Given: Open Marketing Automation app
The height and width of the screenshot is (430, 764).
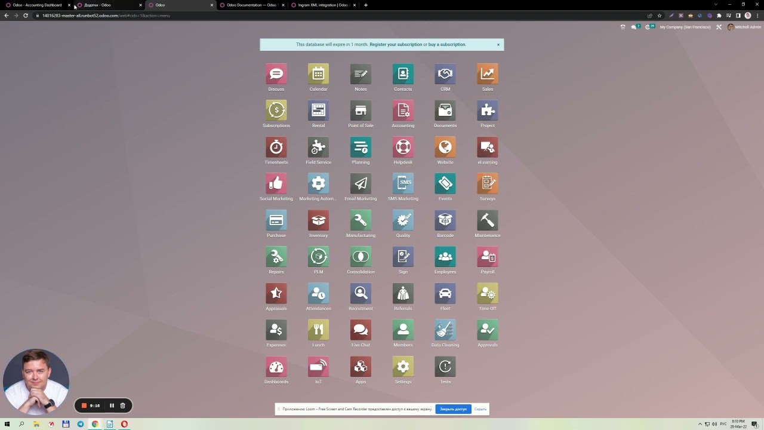Looking at the screenshot, I should coord(319,183).
